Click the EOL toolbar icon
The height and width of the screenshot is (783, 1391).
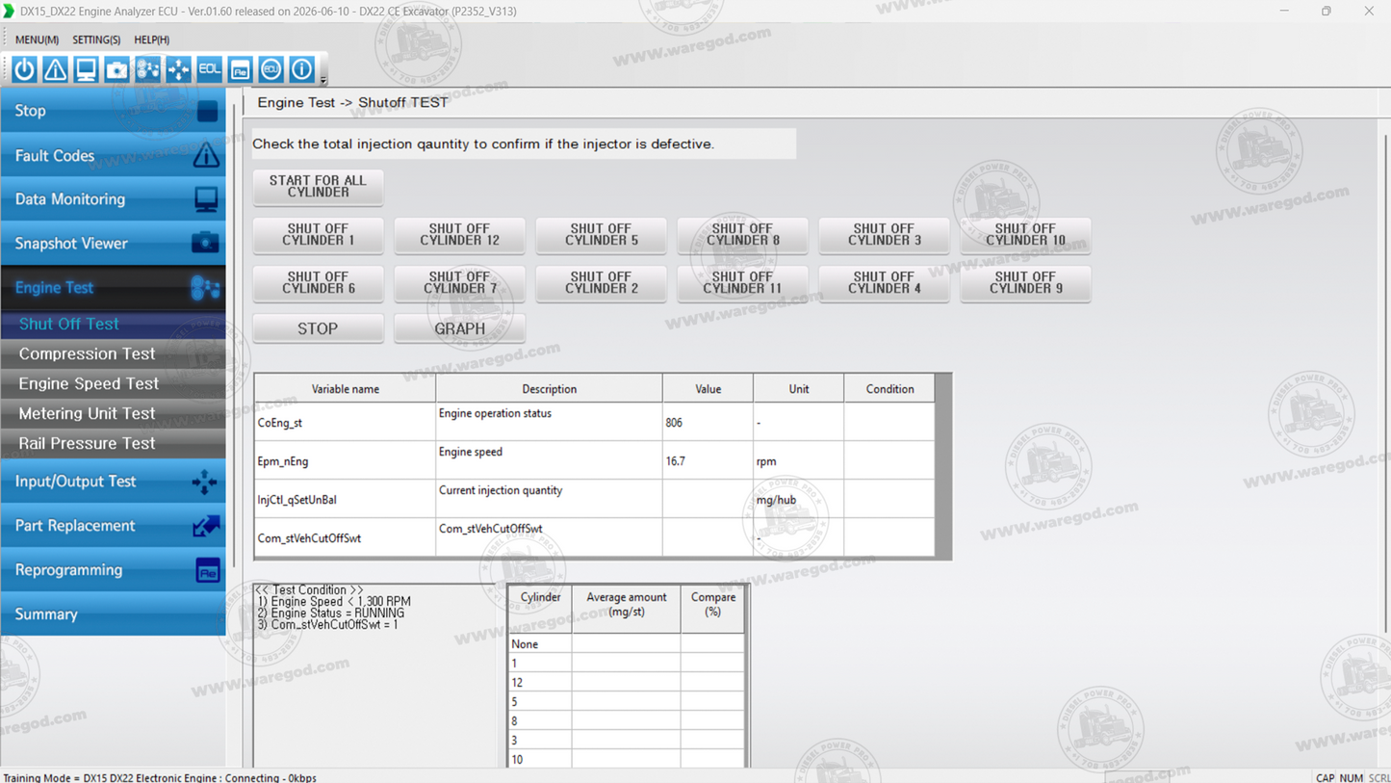click(x=209, y=69)
